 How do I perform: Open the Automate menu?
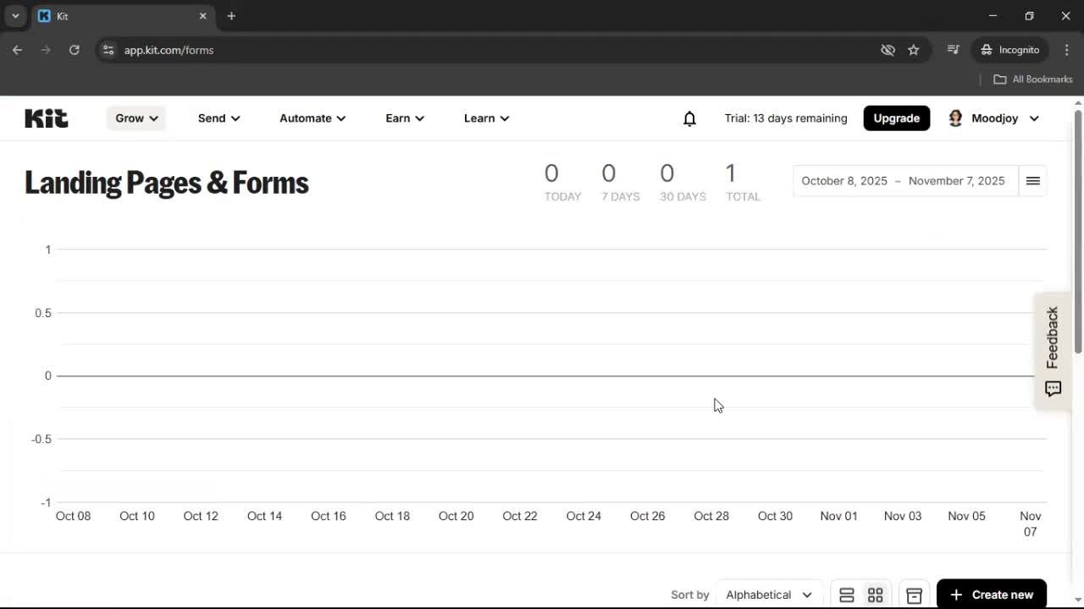[312, 118]
